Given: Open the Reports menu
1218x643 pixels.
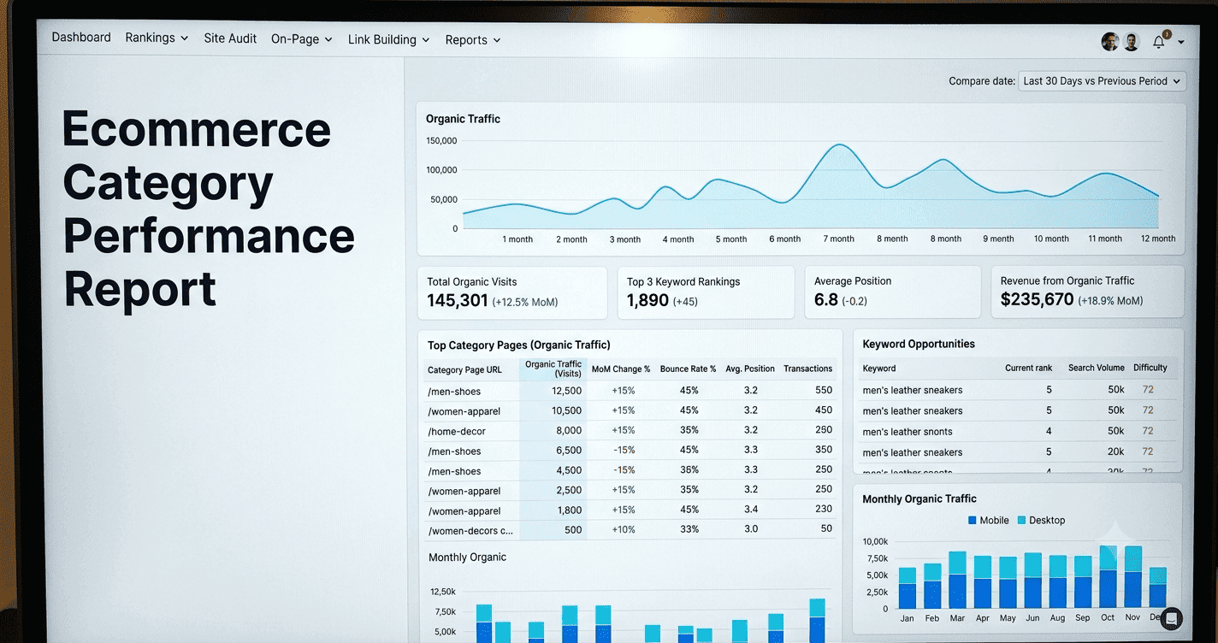Looking at the screenshot, I should coord(472,40).
